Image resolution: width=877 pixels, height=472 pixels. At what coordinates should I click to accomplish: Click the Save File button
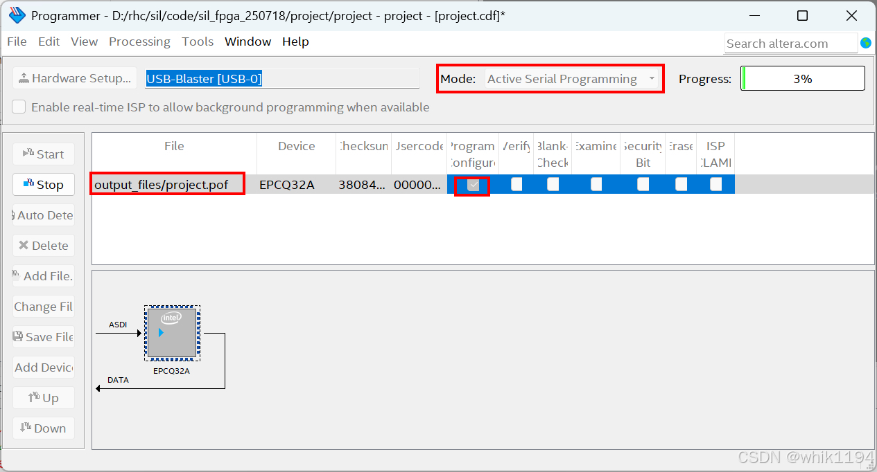[x=44, y=336]
